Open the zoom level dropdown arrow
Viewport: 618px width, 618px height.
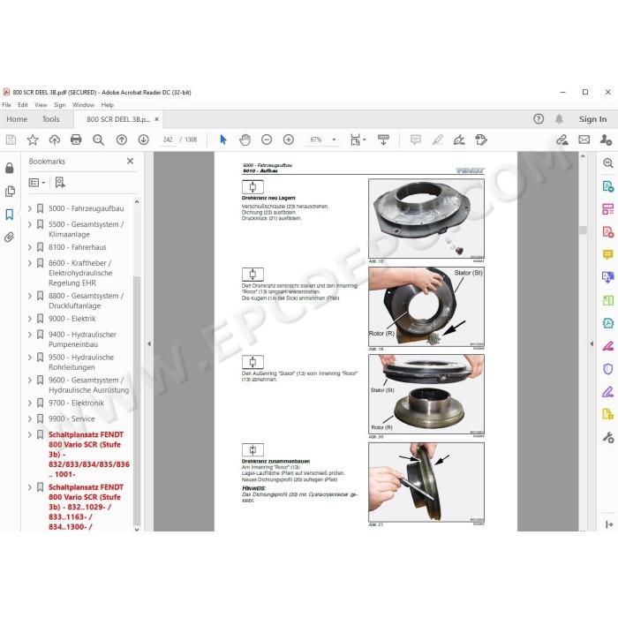334,139
